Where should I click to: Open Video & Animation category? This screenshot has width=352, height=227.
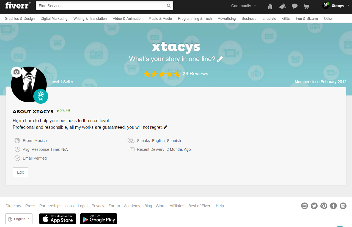tap(128, 19)
